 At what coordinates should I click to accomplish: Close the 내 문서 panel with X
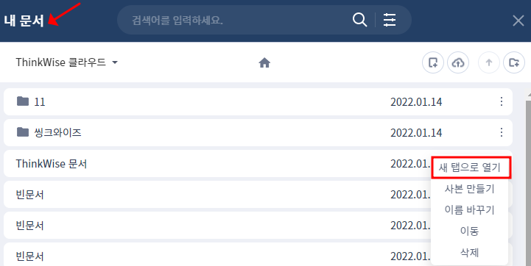coord(518,21)
